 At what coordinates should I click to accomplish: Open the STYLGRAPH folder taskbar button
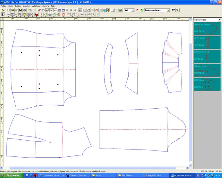[x=130, y=175]
